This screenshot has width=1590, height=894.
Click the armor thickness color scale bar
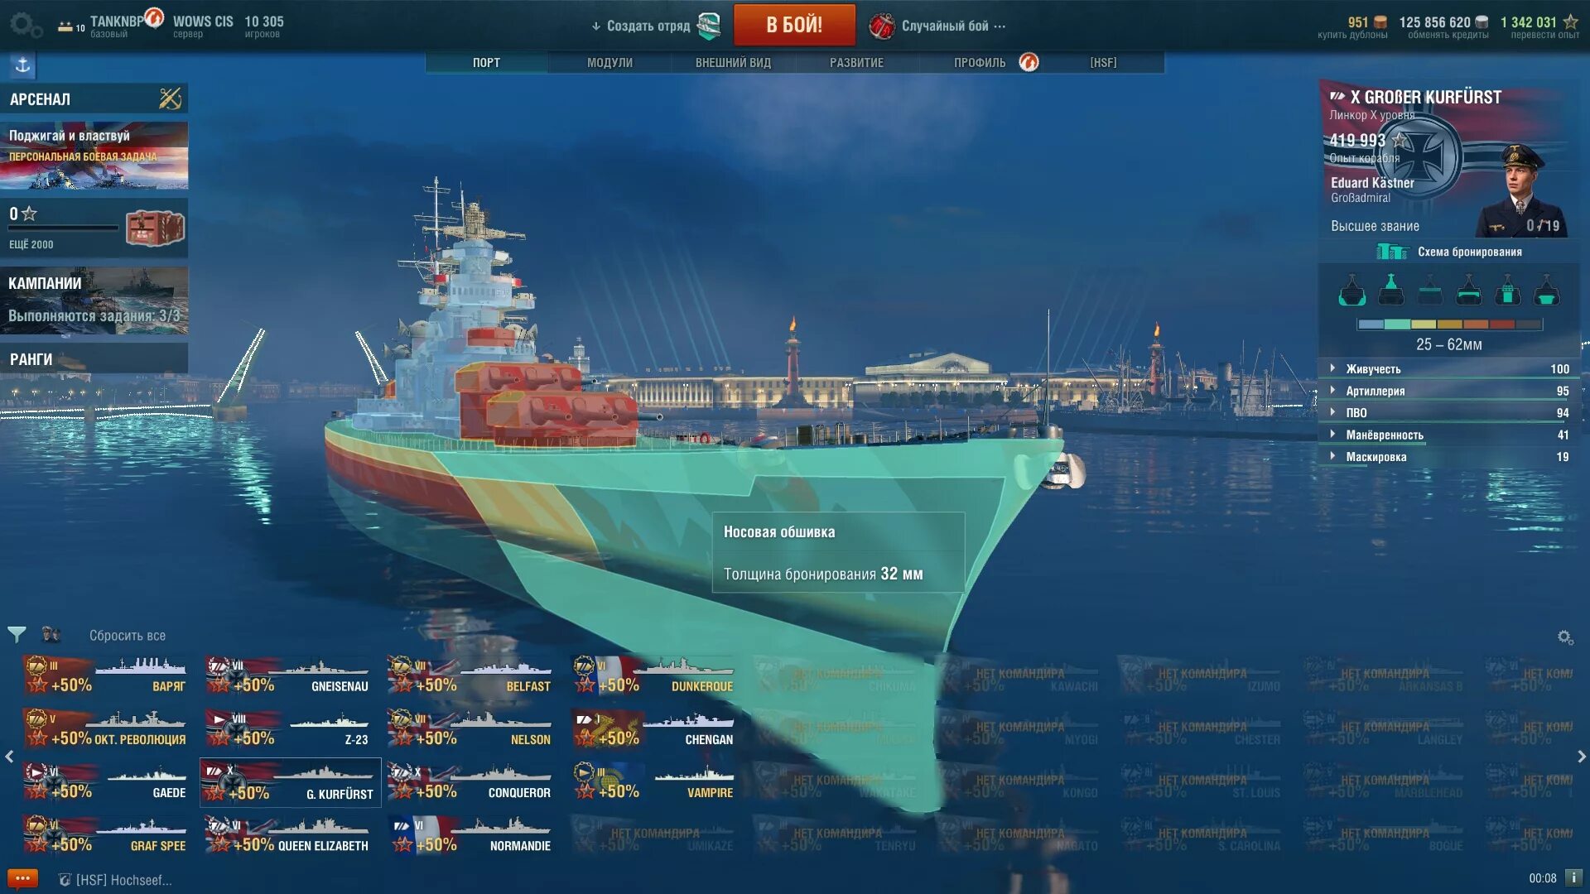1449,324
